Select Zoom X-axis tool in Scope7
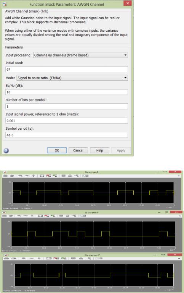The height and width of the screenshot is (293, 184). click(x=31, y=259)
